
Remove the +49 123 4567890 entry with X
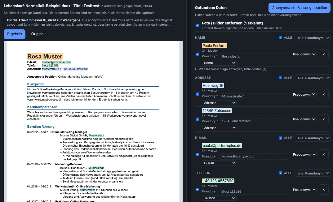[323, 190]
